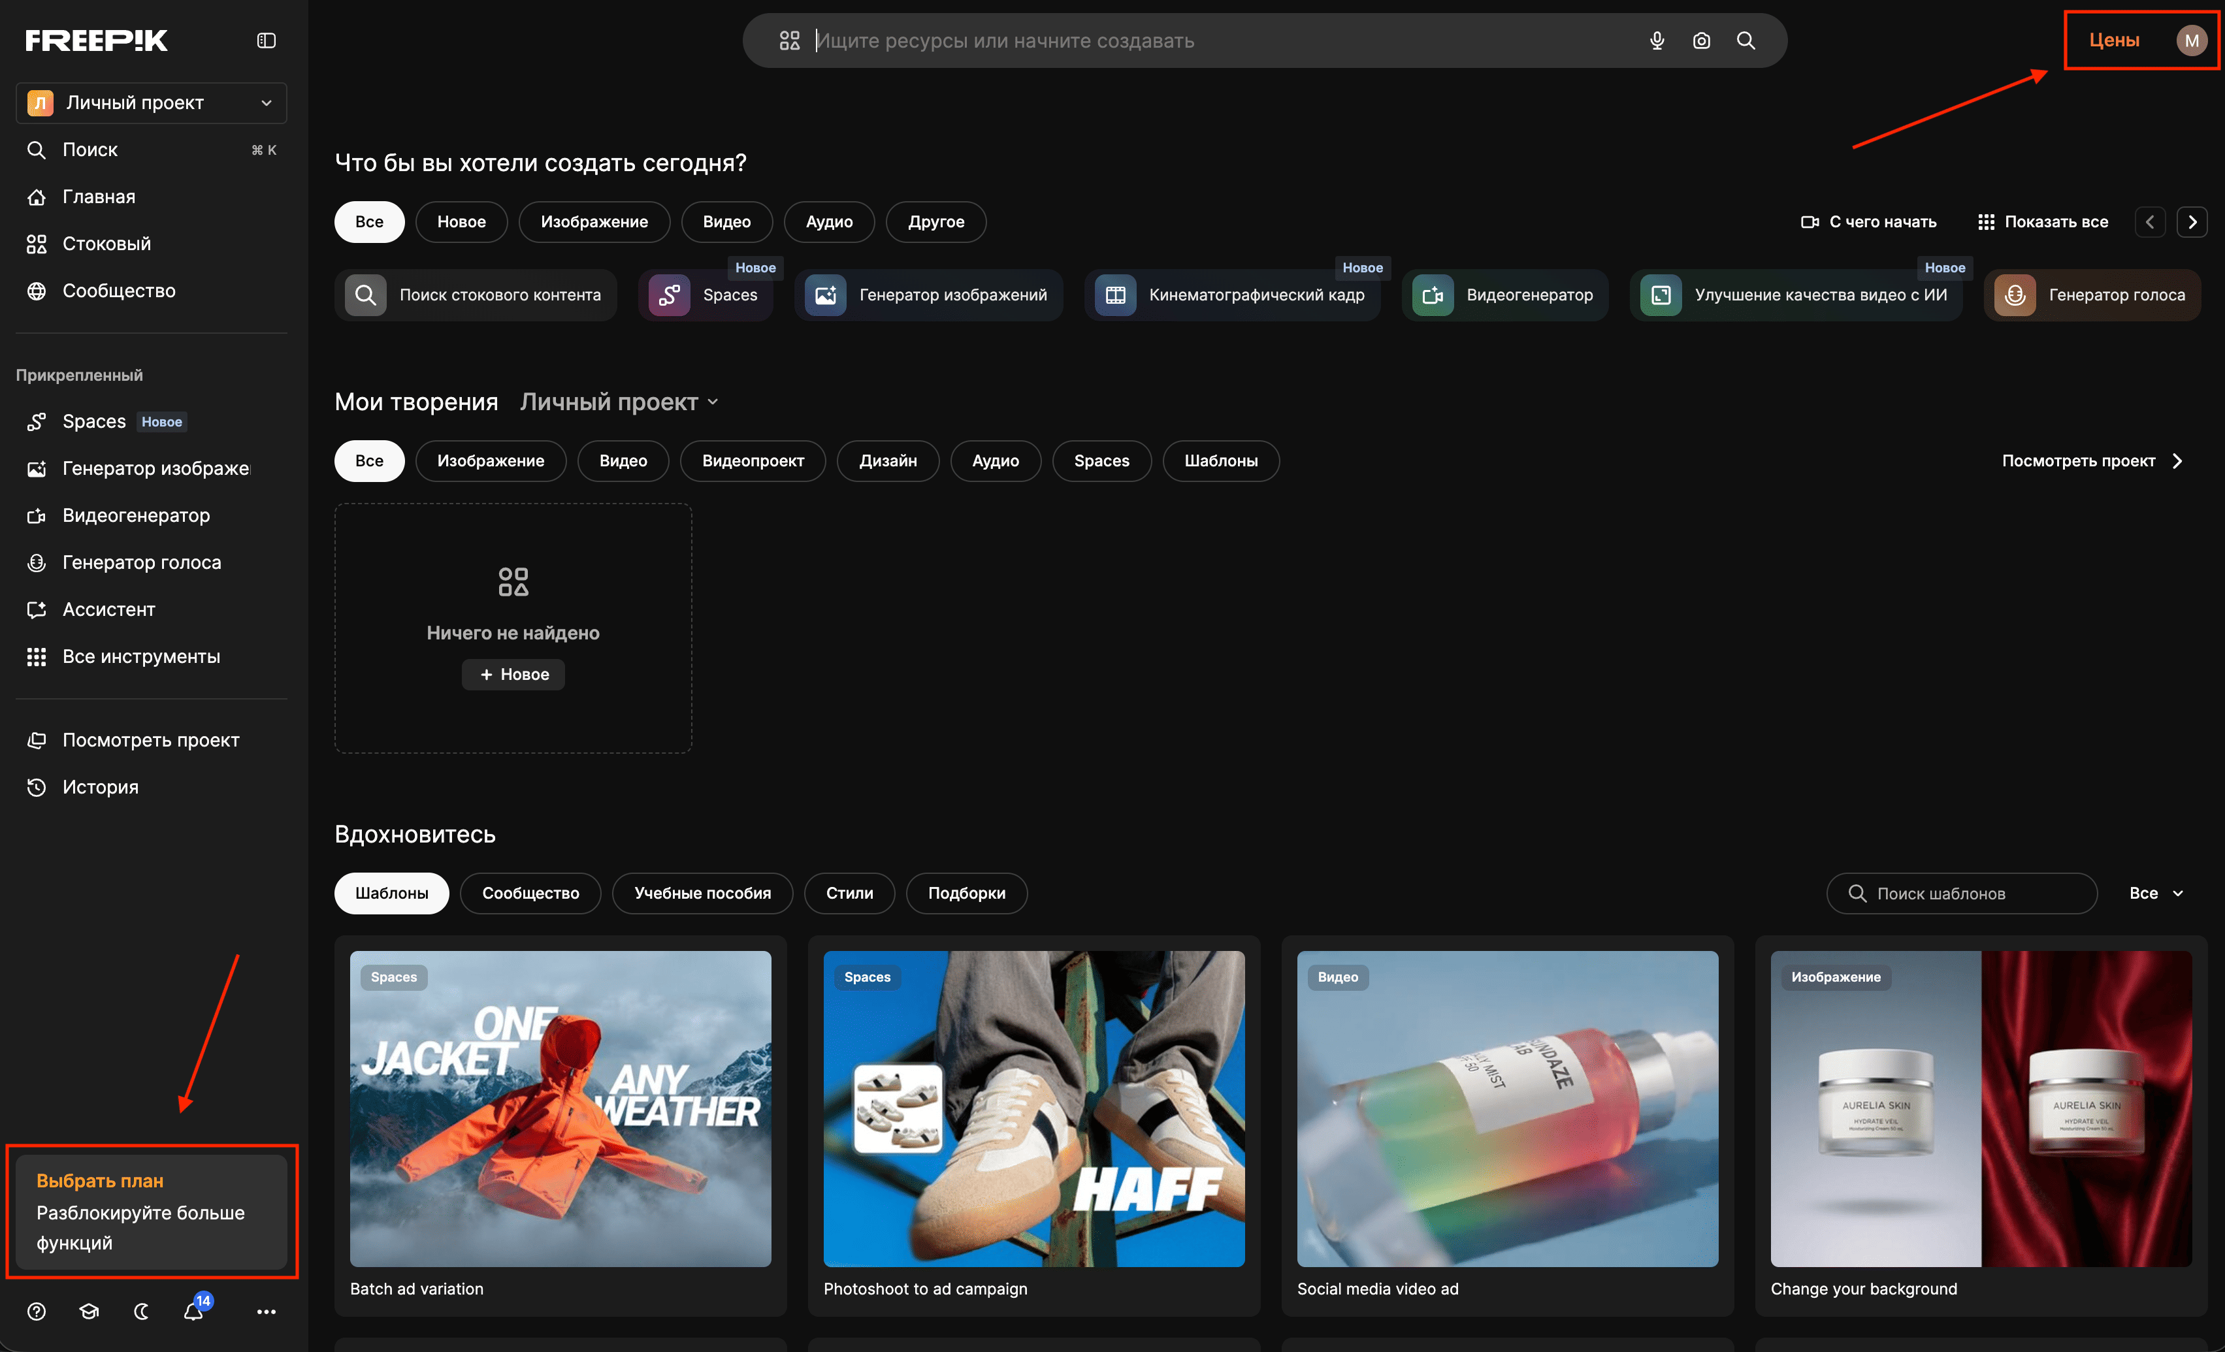Expand the Личный проект workspace dropdown
This screenshot has height=1352, width=2225.
(151, 103)
